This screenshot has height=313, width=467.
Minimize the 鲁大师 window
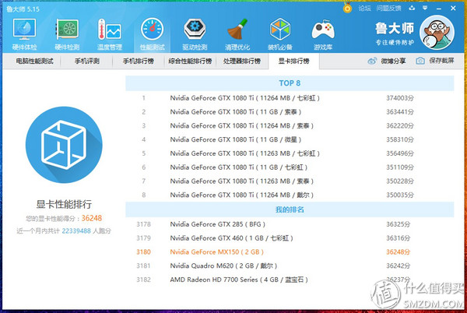pos(439,9)
